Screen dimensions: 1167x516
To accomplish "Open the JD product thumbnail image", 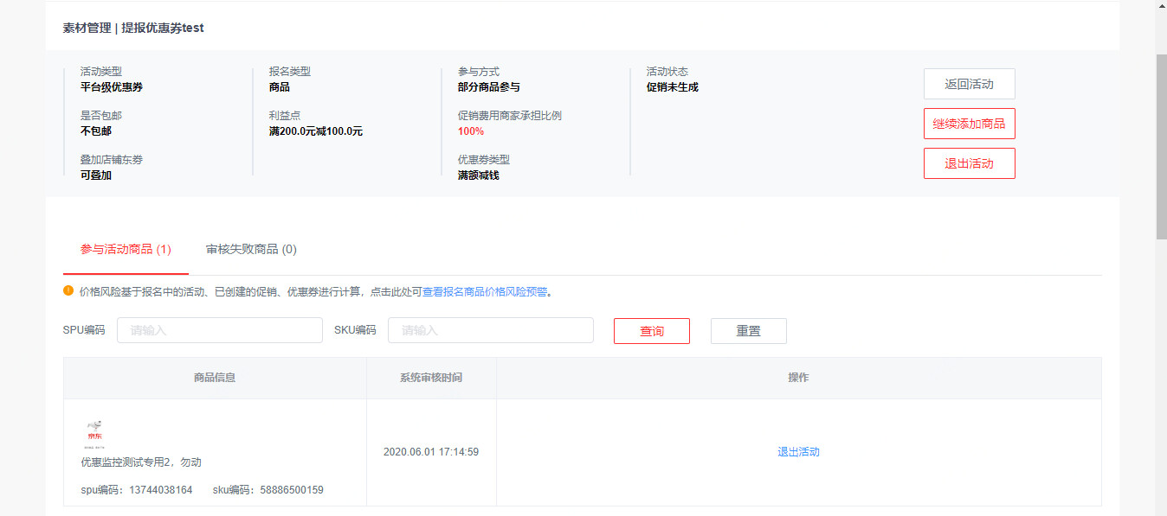I will [x=93, y=434].
